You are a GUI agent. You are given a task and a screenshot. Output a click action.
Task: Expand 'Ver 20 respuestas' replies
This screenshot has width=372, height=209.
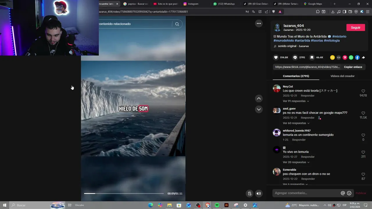click(x=296, y=162)
